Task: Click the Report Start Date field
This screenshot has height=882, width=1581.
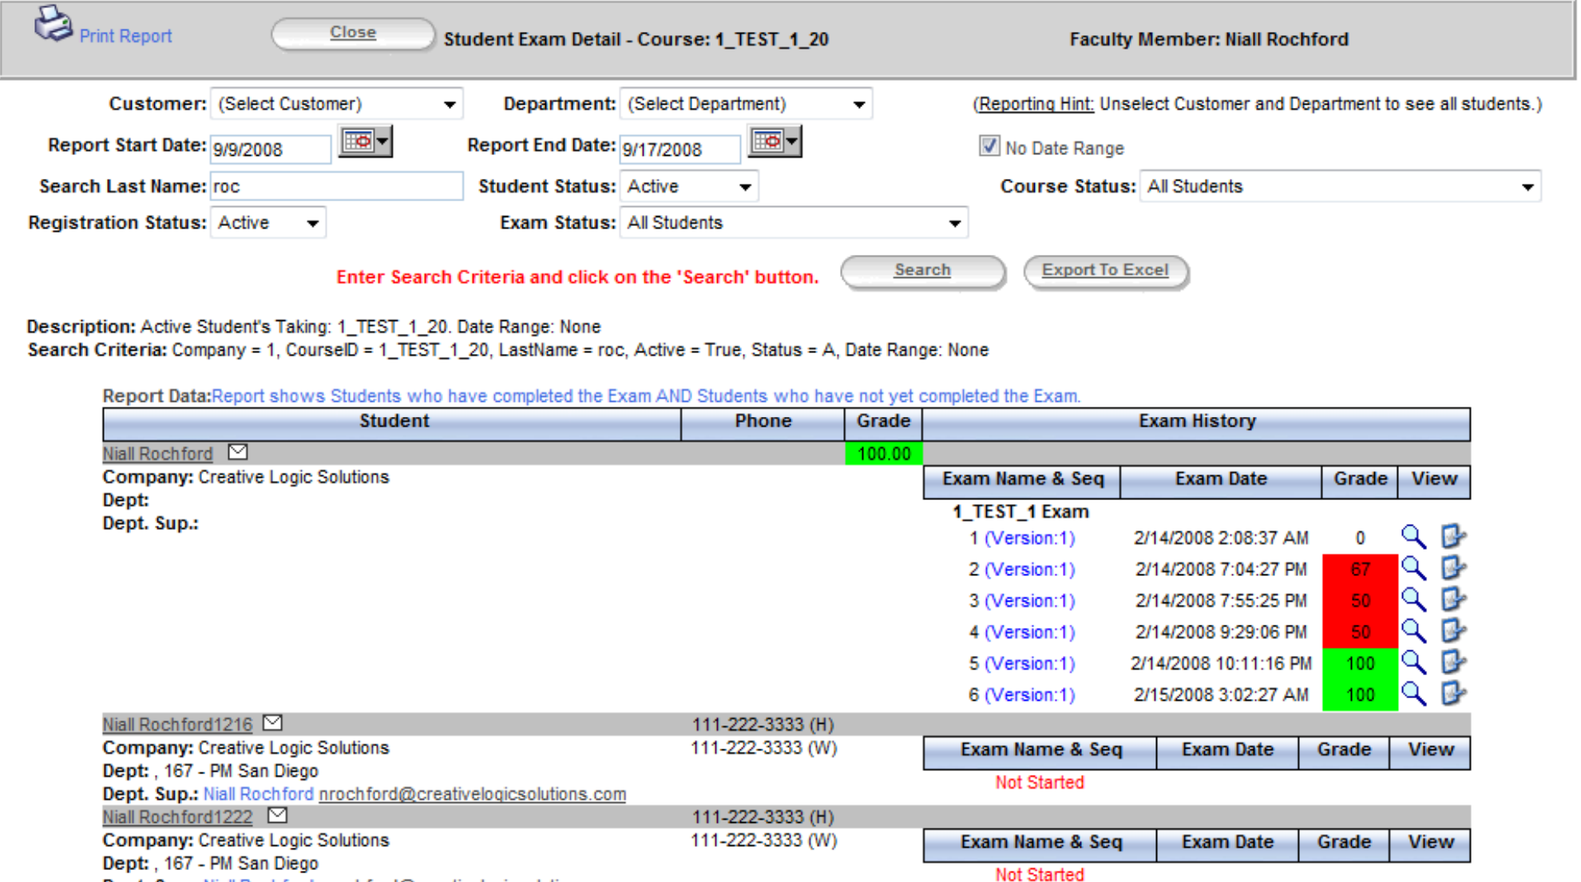Action: pos(271,149)
